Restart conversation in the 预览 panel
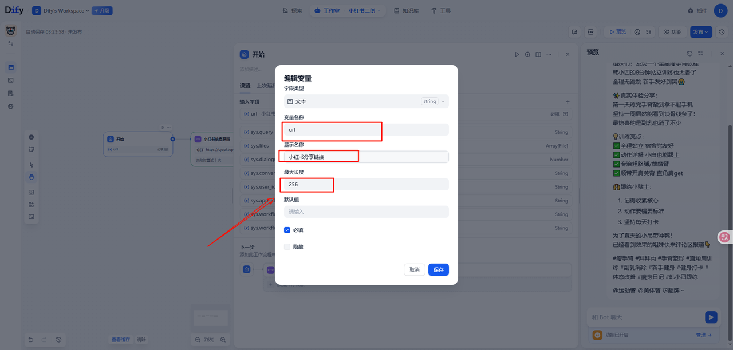 click(x=689, y=53)
